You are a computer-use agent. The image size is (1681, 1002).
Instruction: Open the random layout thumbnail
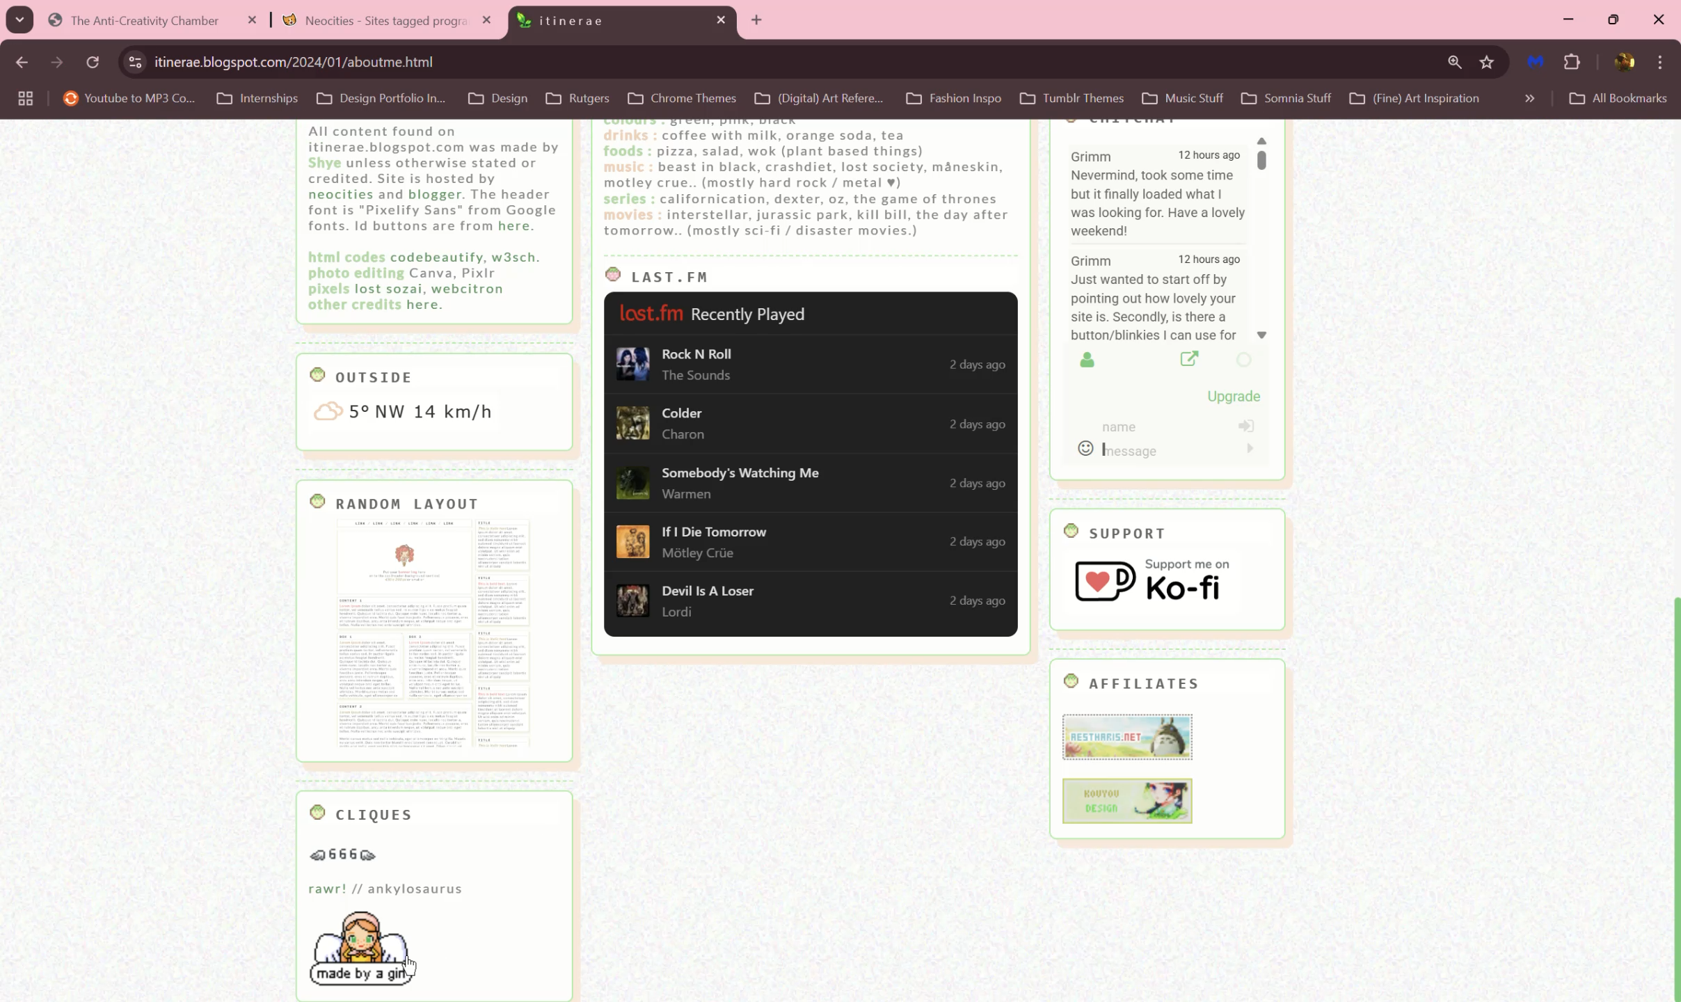[433, 633]
